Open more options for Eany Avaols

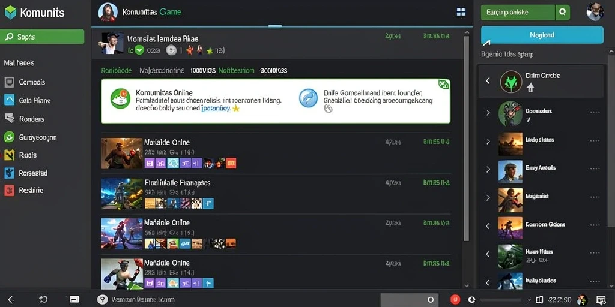595,168
